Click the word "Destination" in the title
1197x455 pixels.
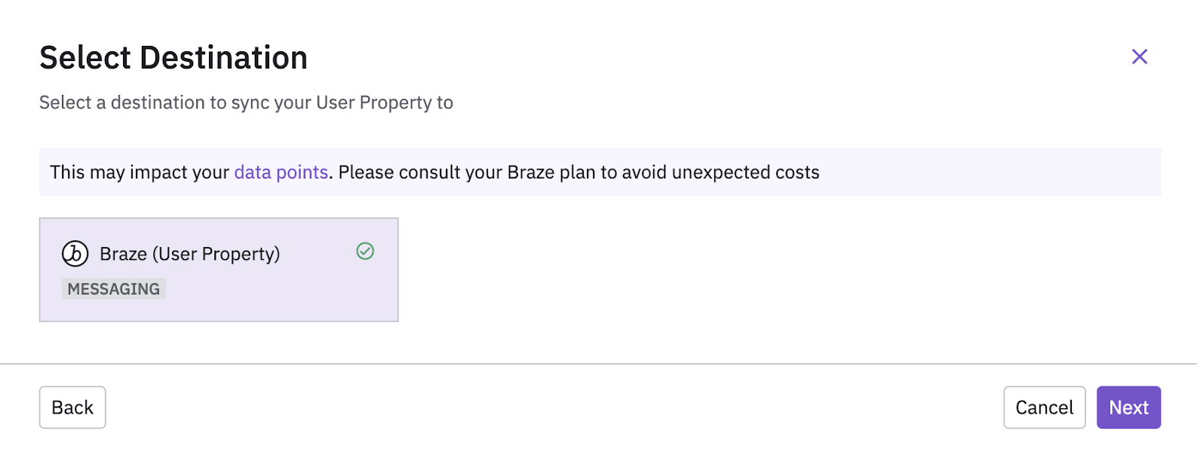coord(223,58)
